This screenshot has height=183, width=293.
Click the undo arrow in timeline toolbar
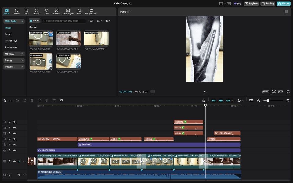click(x=17, y=101)
